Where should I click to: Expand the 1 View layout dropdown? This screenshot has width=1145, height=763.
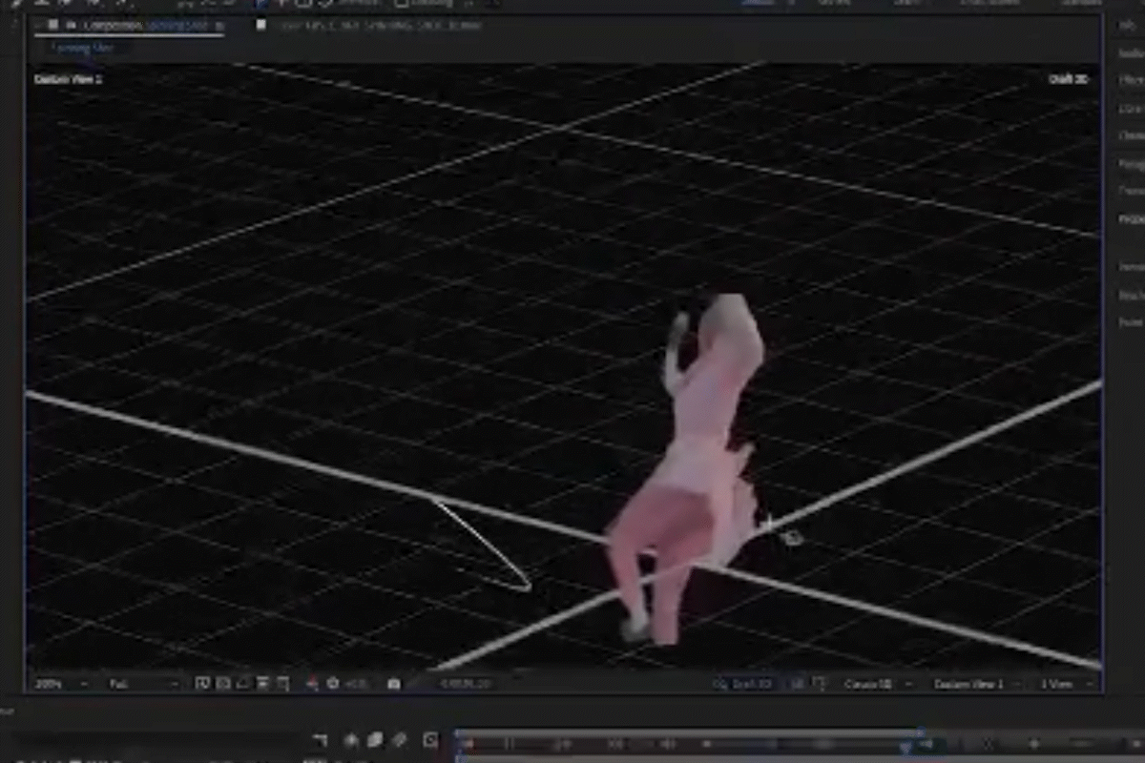point(1064,683)
